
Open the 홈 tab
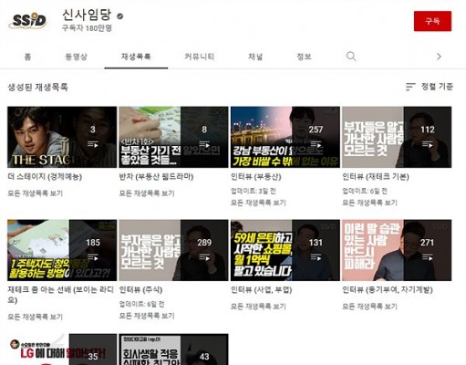point(27,57)
